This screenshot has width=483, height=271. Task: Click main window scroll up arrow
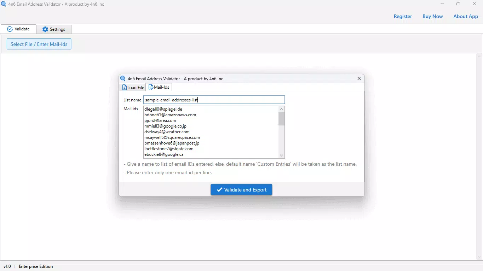[479, 57]
